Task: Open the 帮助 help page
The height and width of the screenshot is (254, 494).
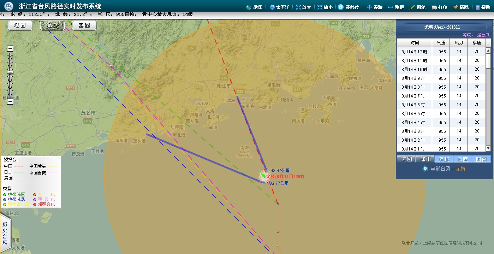Action: (x=483, y=7)
